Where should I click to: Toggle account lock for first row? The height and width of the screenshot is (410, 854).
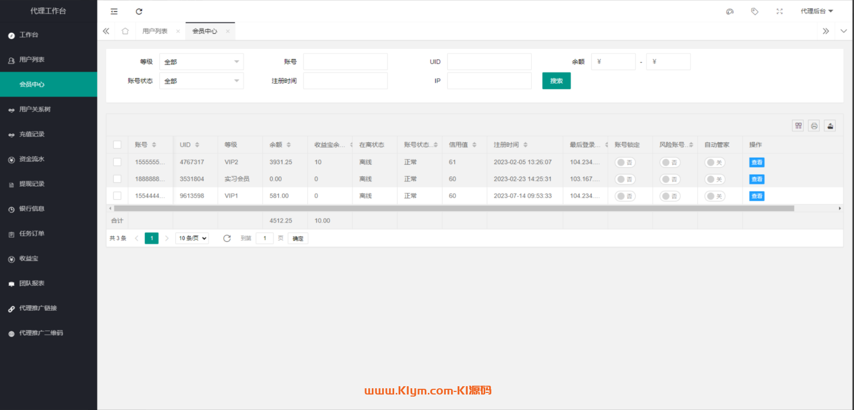click(x=625, y=162)
